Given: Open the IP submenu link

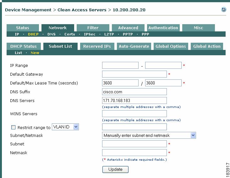Looking at the screenshot, I should tap(17, 34).
